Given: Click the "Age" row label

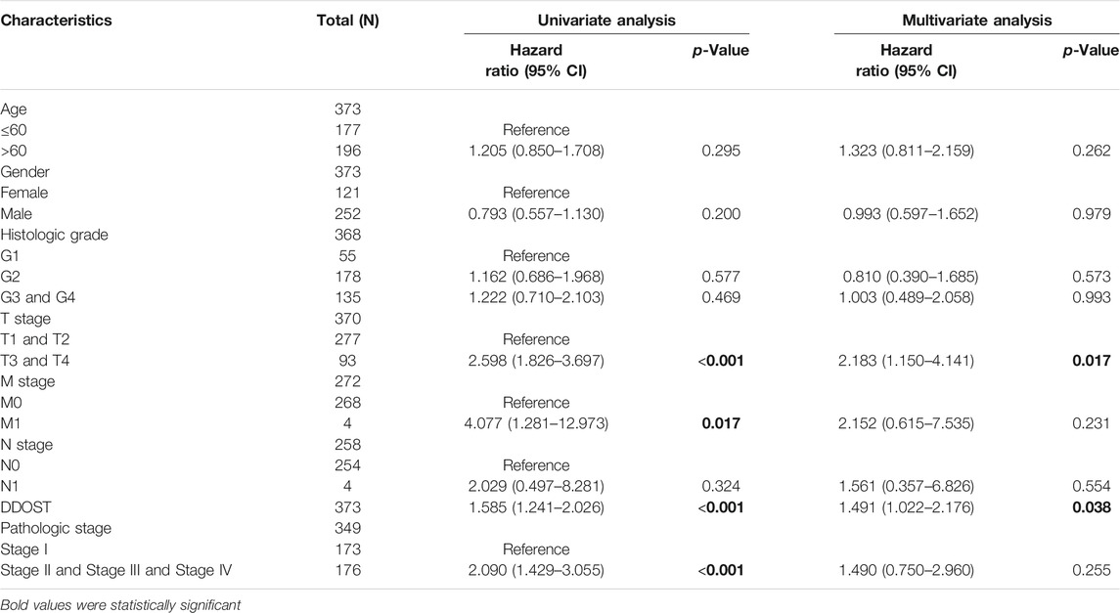Looking at the screenshot, I should (x=14, y=109).
